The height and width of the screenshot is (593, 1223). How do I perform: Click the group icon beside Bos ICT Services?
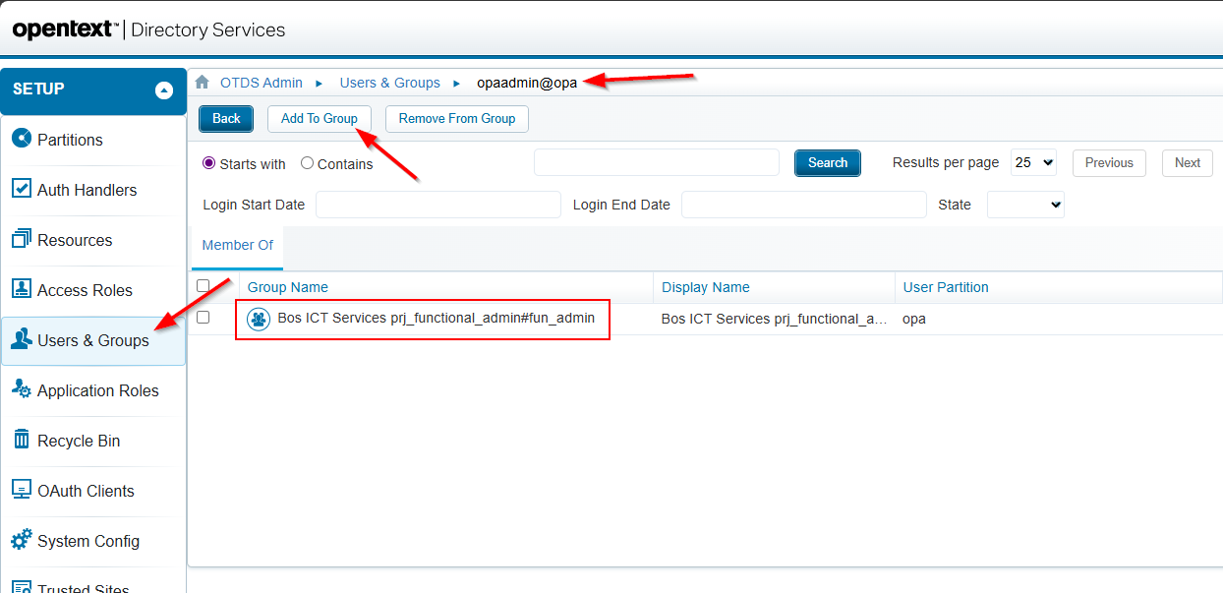[259, 319]
